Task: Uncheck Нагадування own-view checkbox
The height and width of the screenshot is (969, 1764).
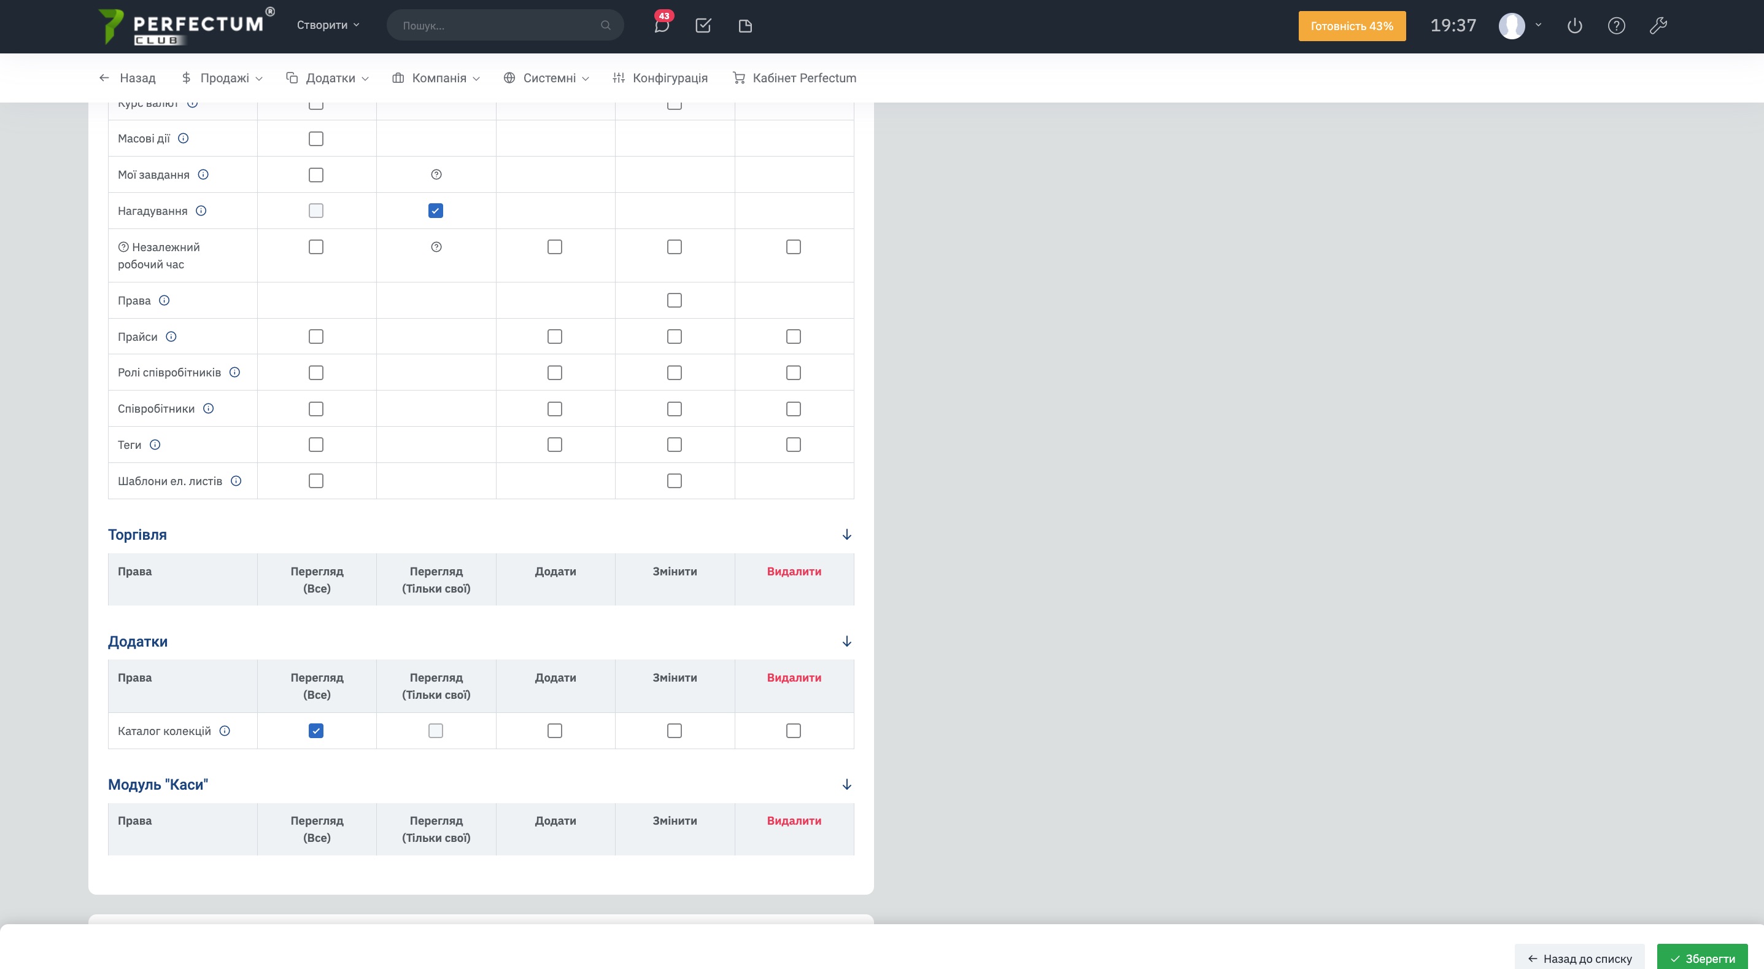Action: 436,211
